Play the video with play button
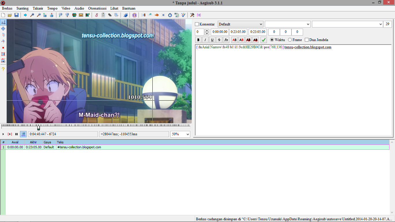The height and width of the screenshot is (222, 395). point(3,134)
